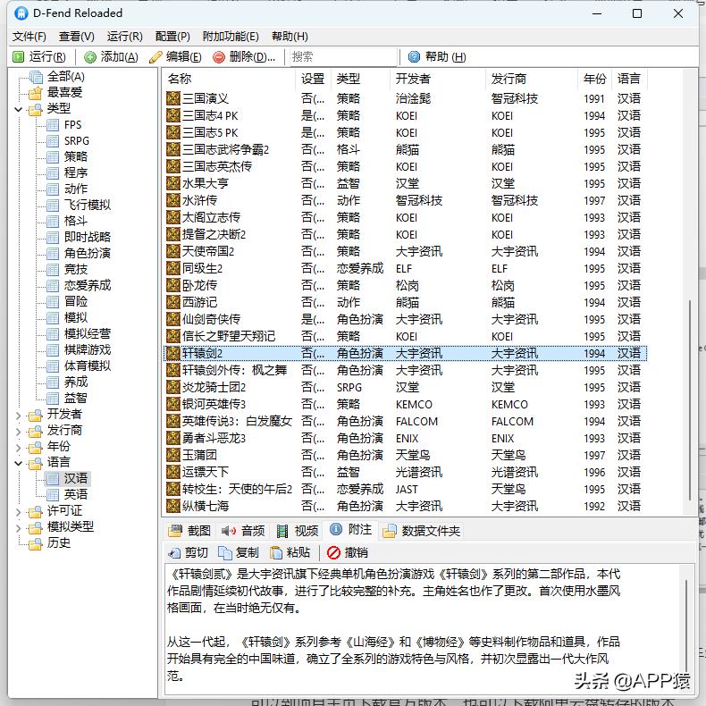Screen dimensions: 706x706
Task: Switch to the 附注 notes tab
Action: pos(350,529)
